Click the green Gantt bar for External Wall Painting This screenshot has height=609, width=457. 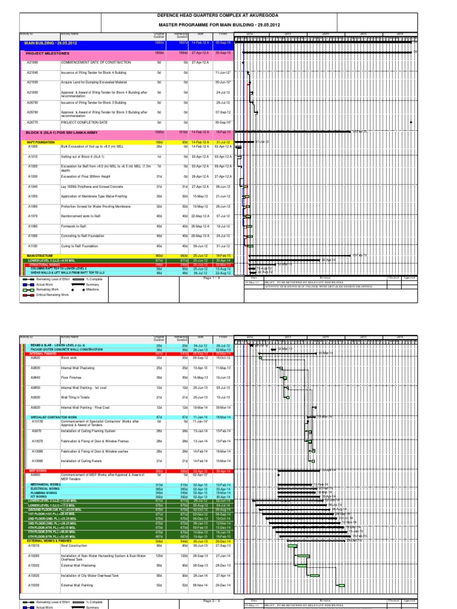pyautogui.click(x=342, y=586)
